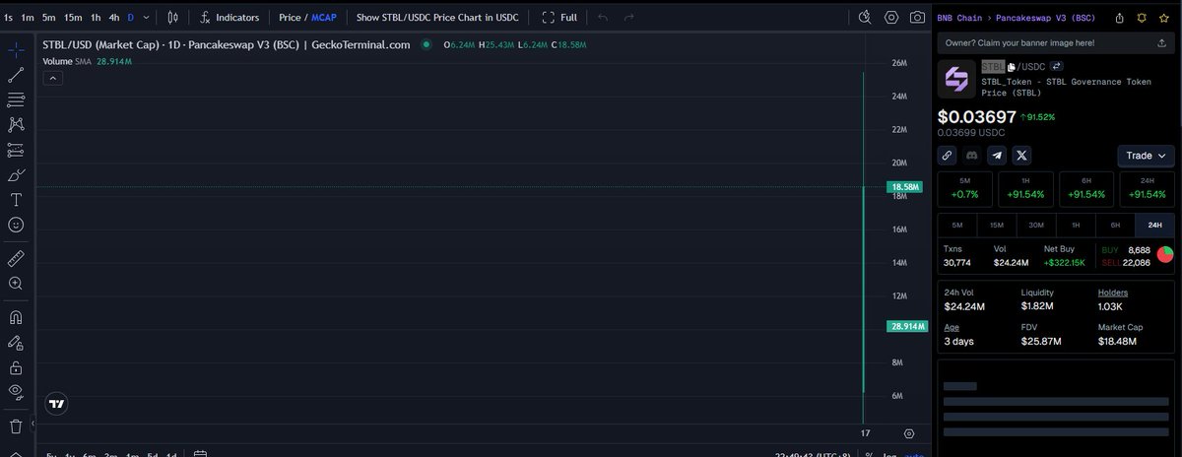Select the 1m timeframe
Screen dimensions: 1182x457
28,17
